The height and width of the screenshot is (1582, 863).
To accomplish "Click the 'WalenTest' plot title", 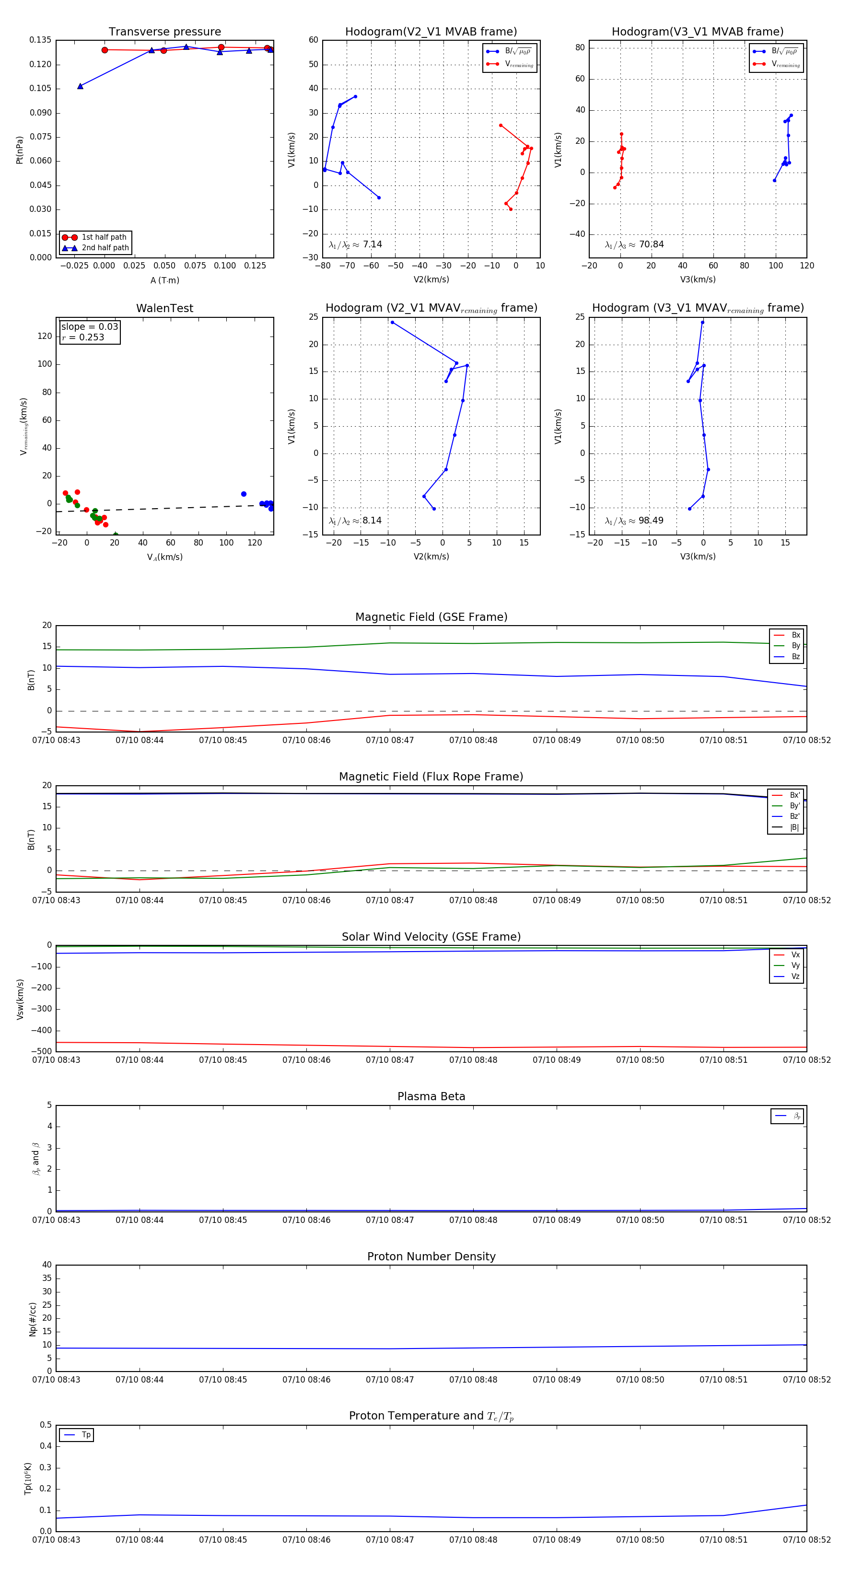I will click(164, 308).
